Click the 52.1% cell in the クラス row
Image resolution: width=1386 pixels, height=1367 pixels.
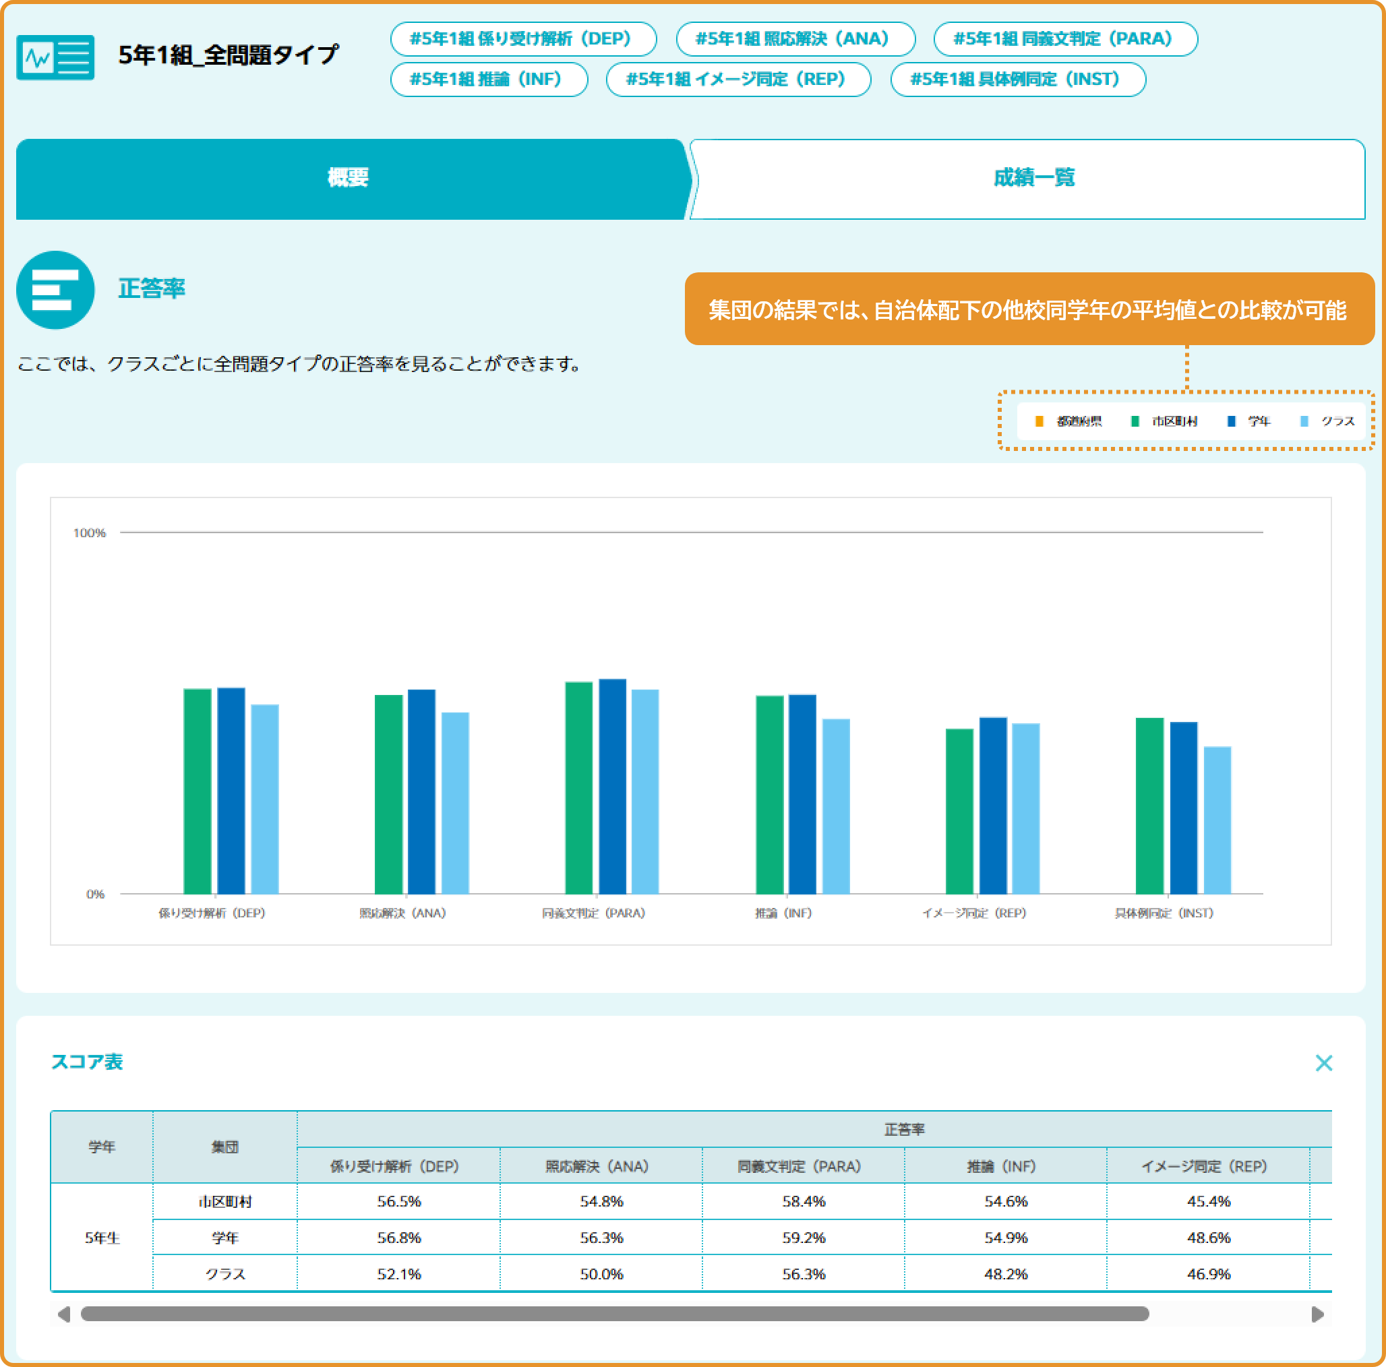point(398,1274)
